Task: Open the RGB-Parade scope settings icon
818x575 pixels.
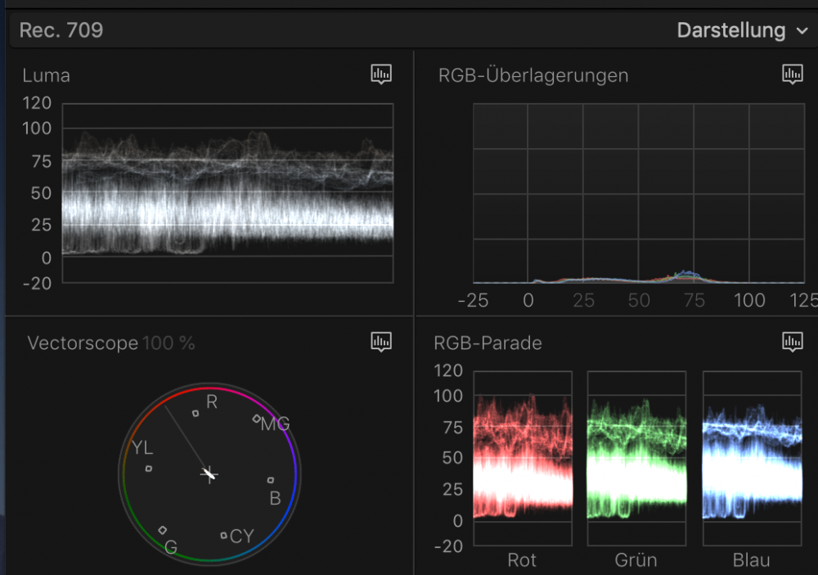Action: [792, 342]
